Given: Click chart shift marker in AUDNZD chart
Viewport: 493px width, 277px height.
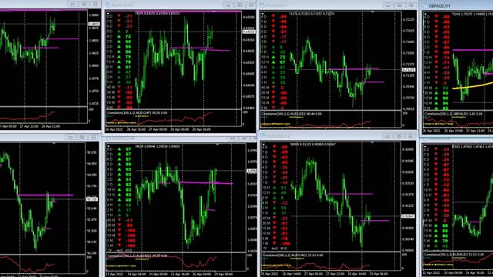Looking at the screenshot, I should coord(217,145).
